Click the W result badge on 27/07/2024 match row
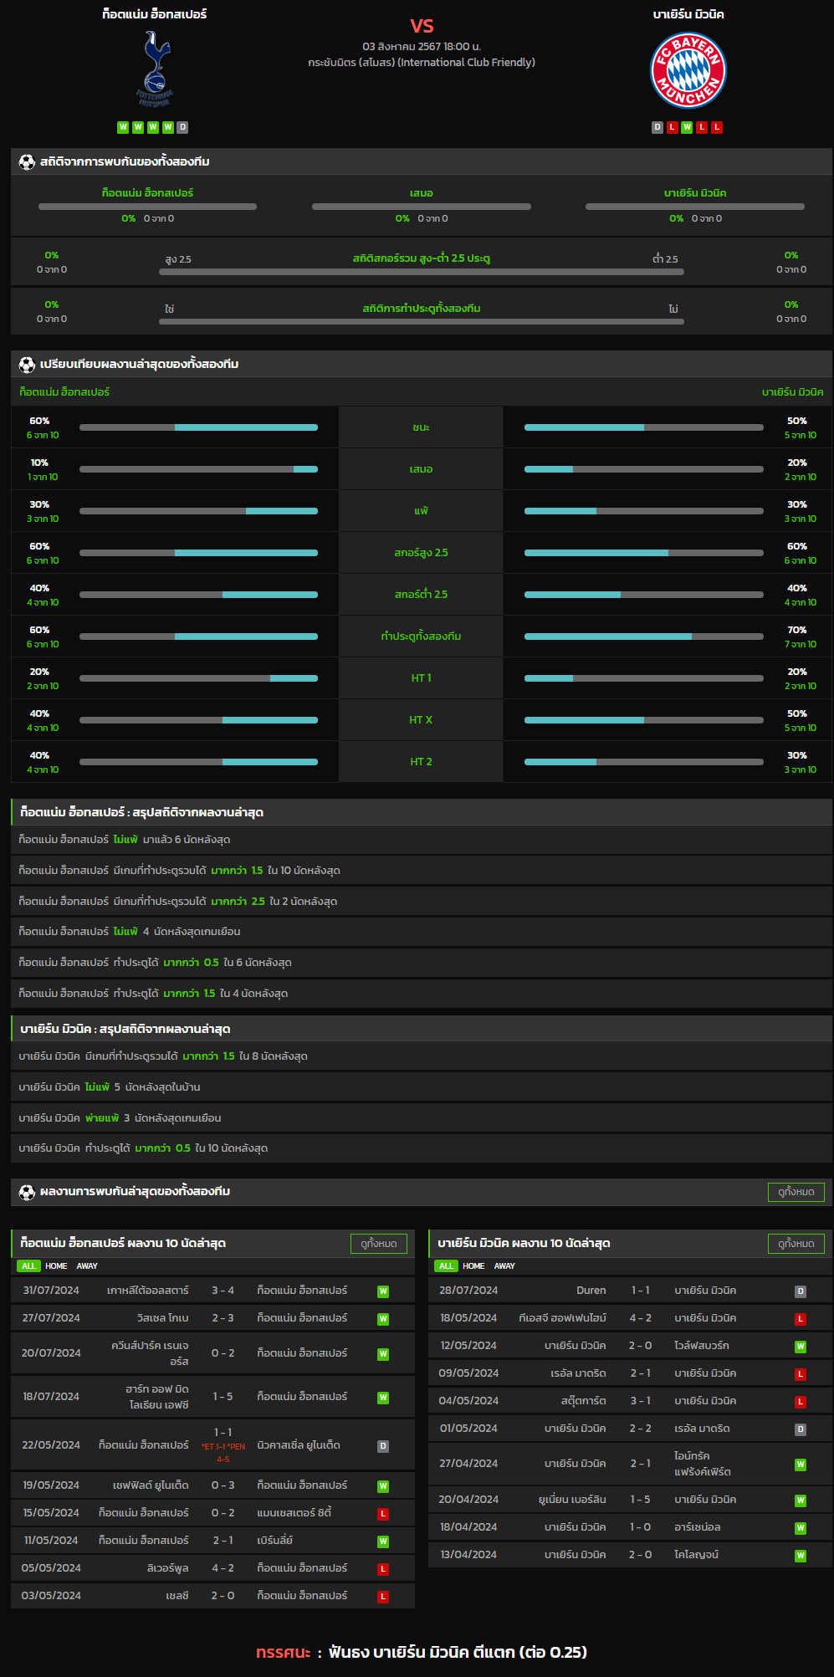The width and height of the screenshot is (834, 1677). click(383, 1319)
